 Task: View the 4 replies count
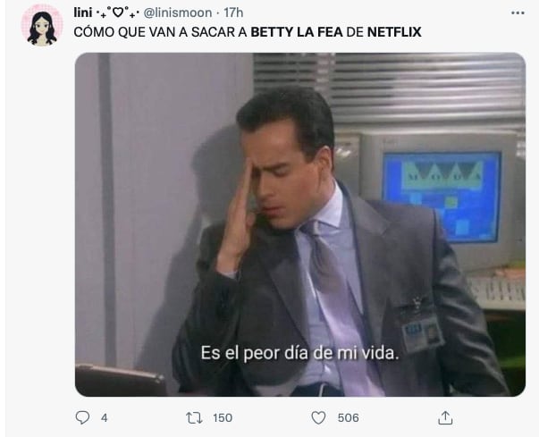[x=105, y=417]
